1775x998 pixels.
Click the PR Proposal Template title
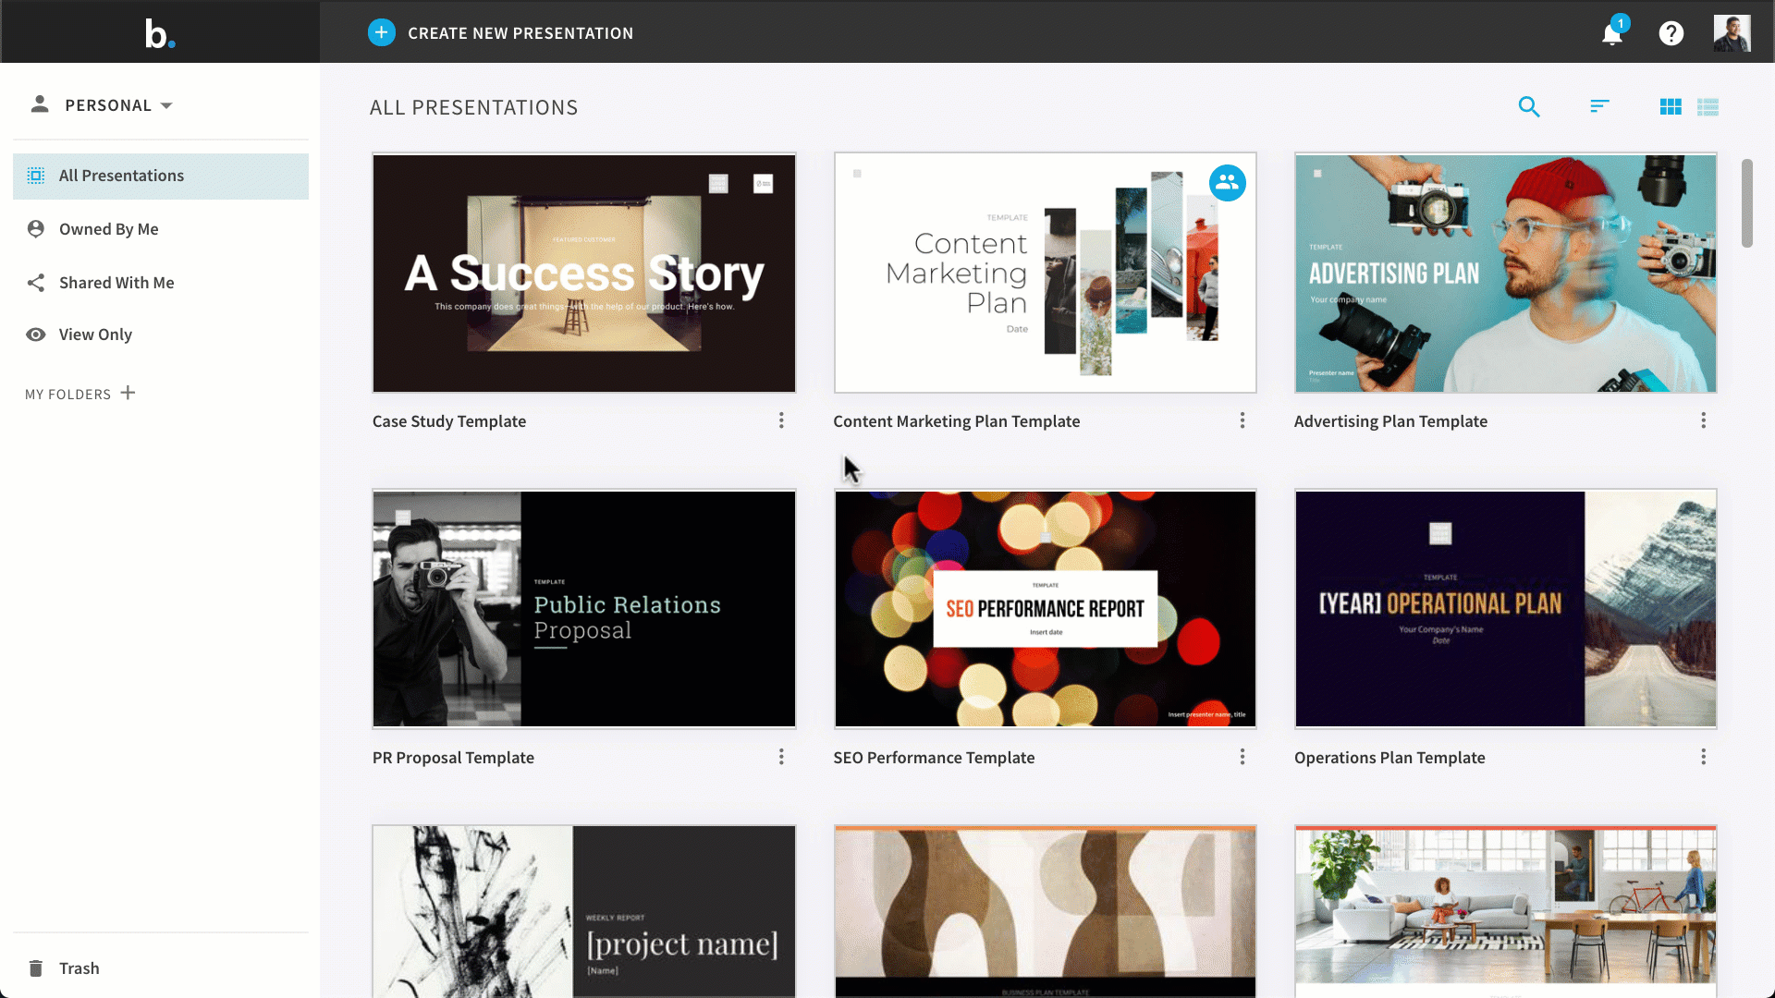(x=453, y=758)
